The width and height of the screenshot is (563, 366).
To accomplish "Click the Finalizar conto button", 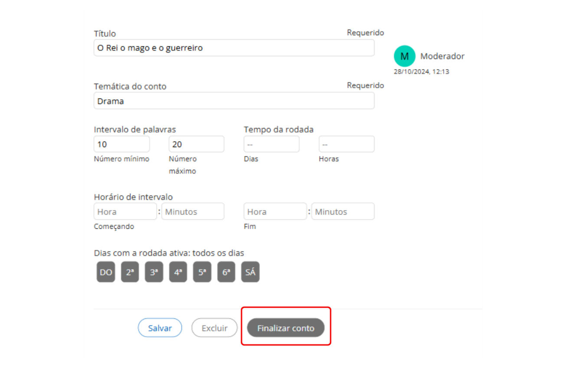I will pyautogui.click(x=286, y=328).
